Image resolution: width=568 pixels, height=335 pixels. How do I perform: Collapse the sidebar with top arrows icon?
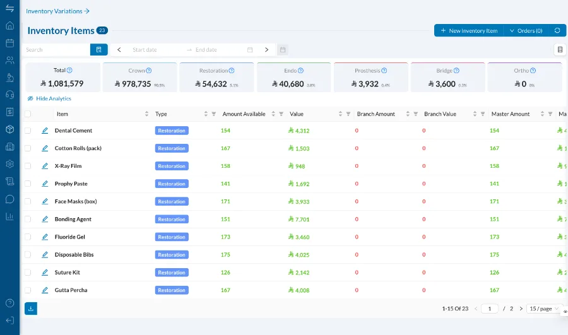pyautogui.click(x=9, y=8)
